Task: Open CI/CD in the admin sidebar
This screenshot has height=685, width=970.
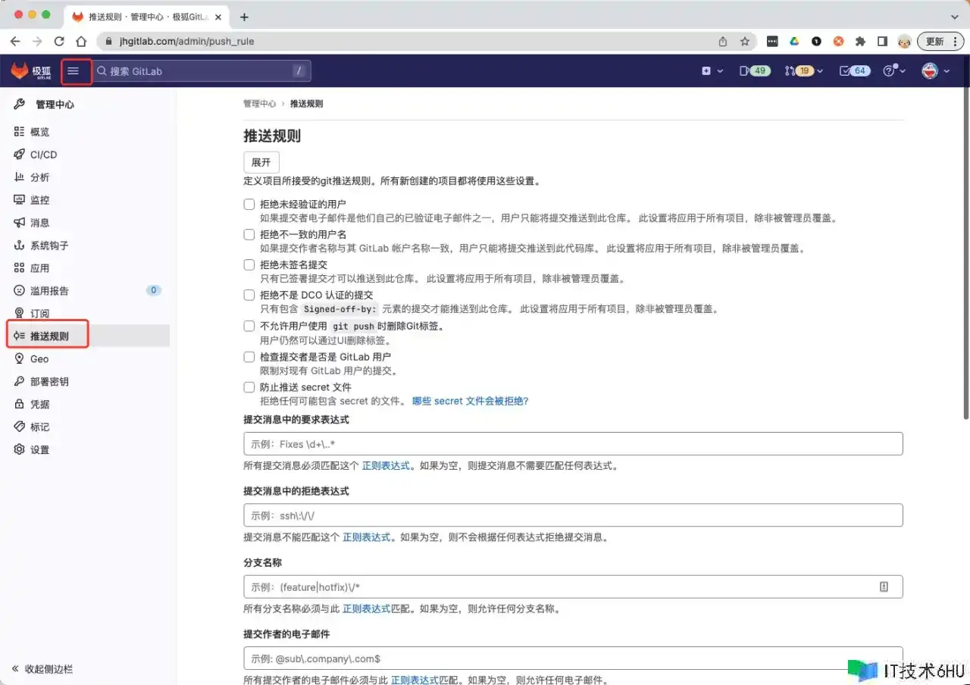Action: point(43,155)
